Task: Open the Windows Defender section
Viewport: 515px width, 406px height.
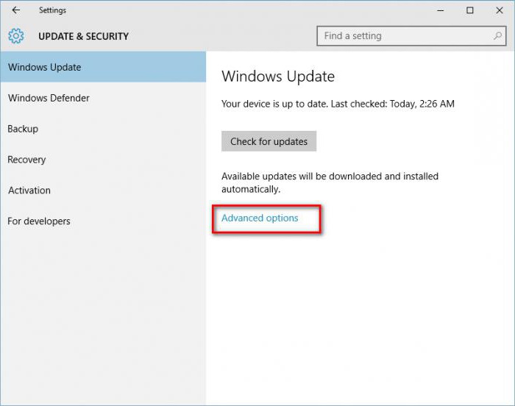Action: pos(49,98)
